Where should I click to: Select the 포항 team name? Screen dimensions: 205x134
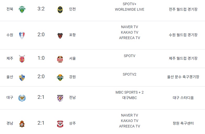point(72,35)
